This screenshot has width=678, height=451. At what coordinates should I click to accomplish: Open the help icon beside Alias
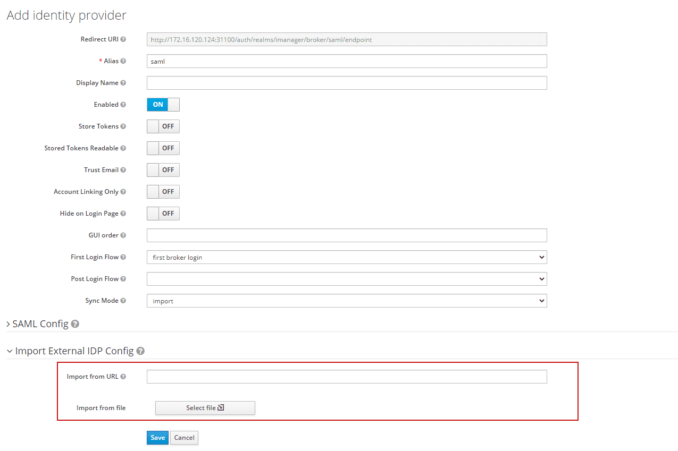pos(123,61)
